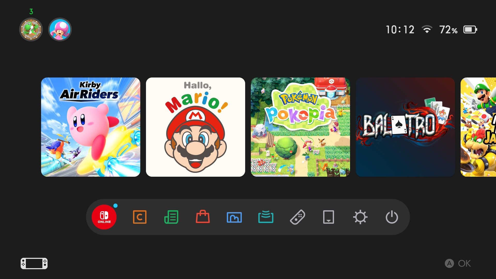Open Virtual Game Cards icon
The image size is (496, 279).
click(x=329, y=217)
